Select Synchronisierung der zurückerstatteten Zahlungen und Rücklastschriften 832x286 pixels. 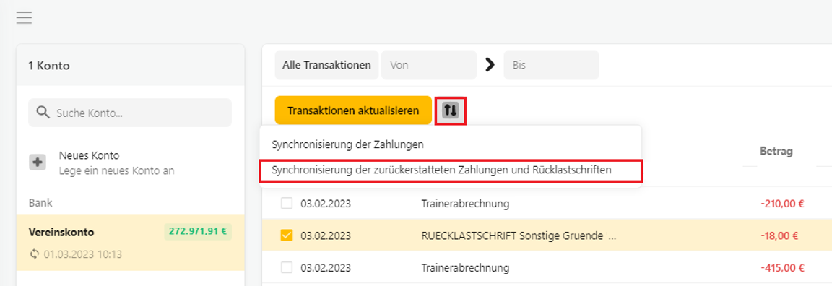coord(451,171)
